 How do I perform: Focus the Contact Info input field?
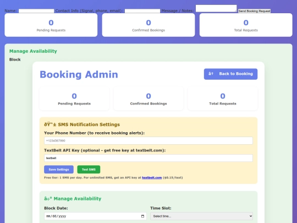coord(142,11)
